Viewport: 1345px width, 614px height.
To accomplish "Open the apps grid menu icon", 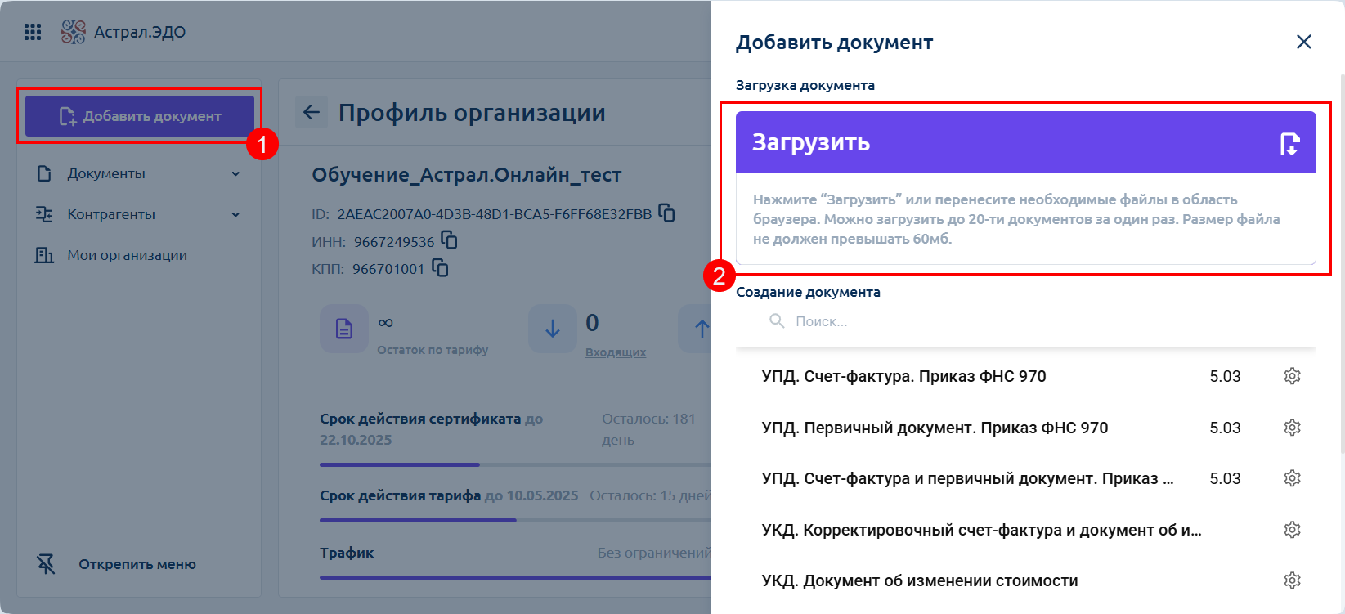I will click(x=33, y=32).
